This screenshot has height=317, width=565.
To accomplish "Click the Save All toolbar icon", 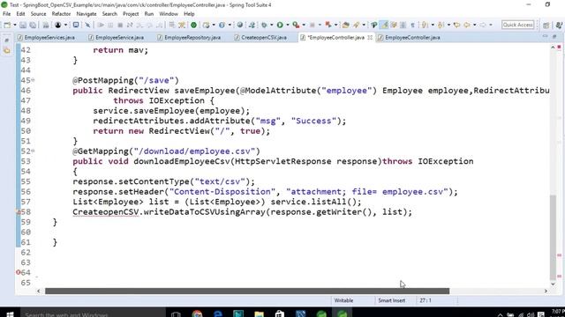I will 33,25.
